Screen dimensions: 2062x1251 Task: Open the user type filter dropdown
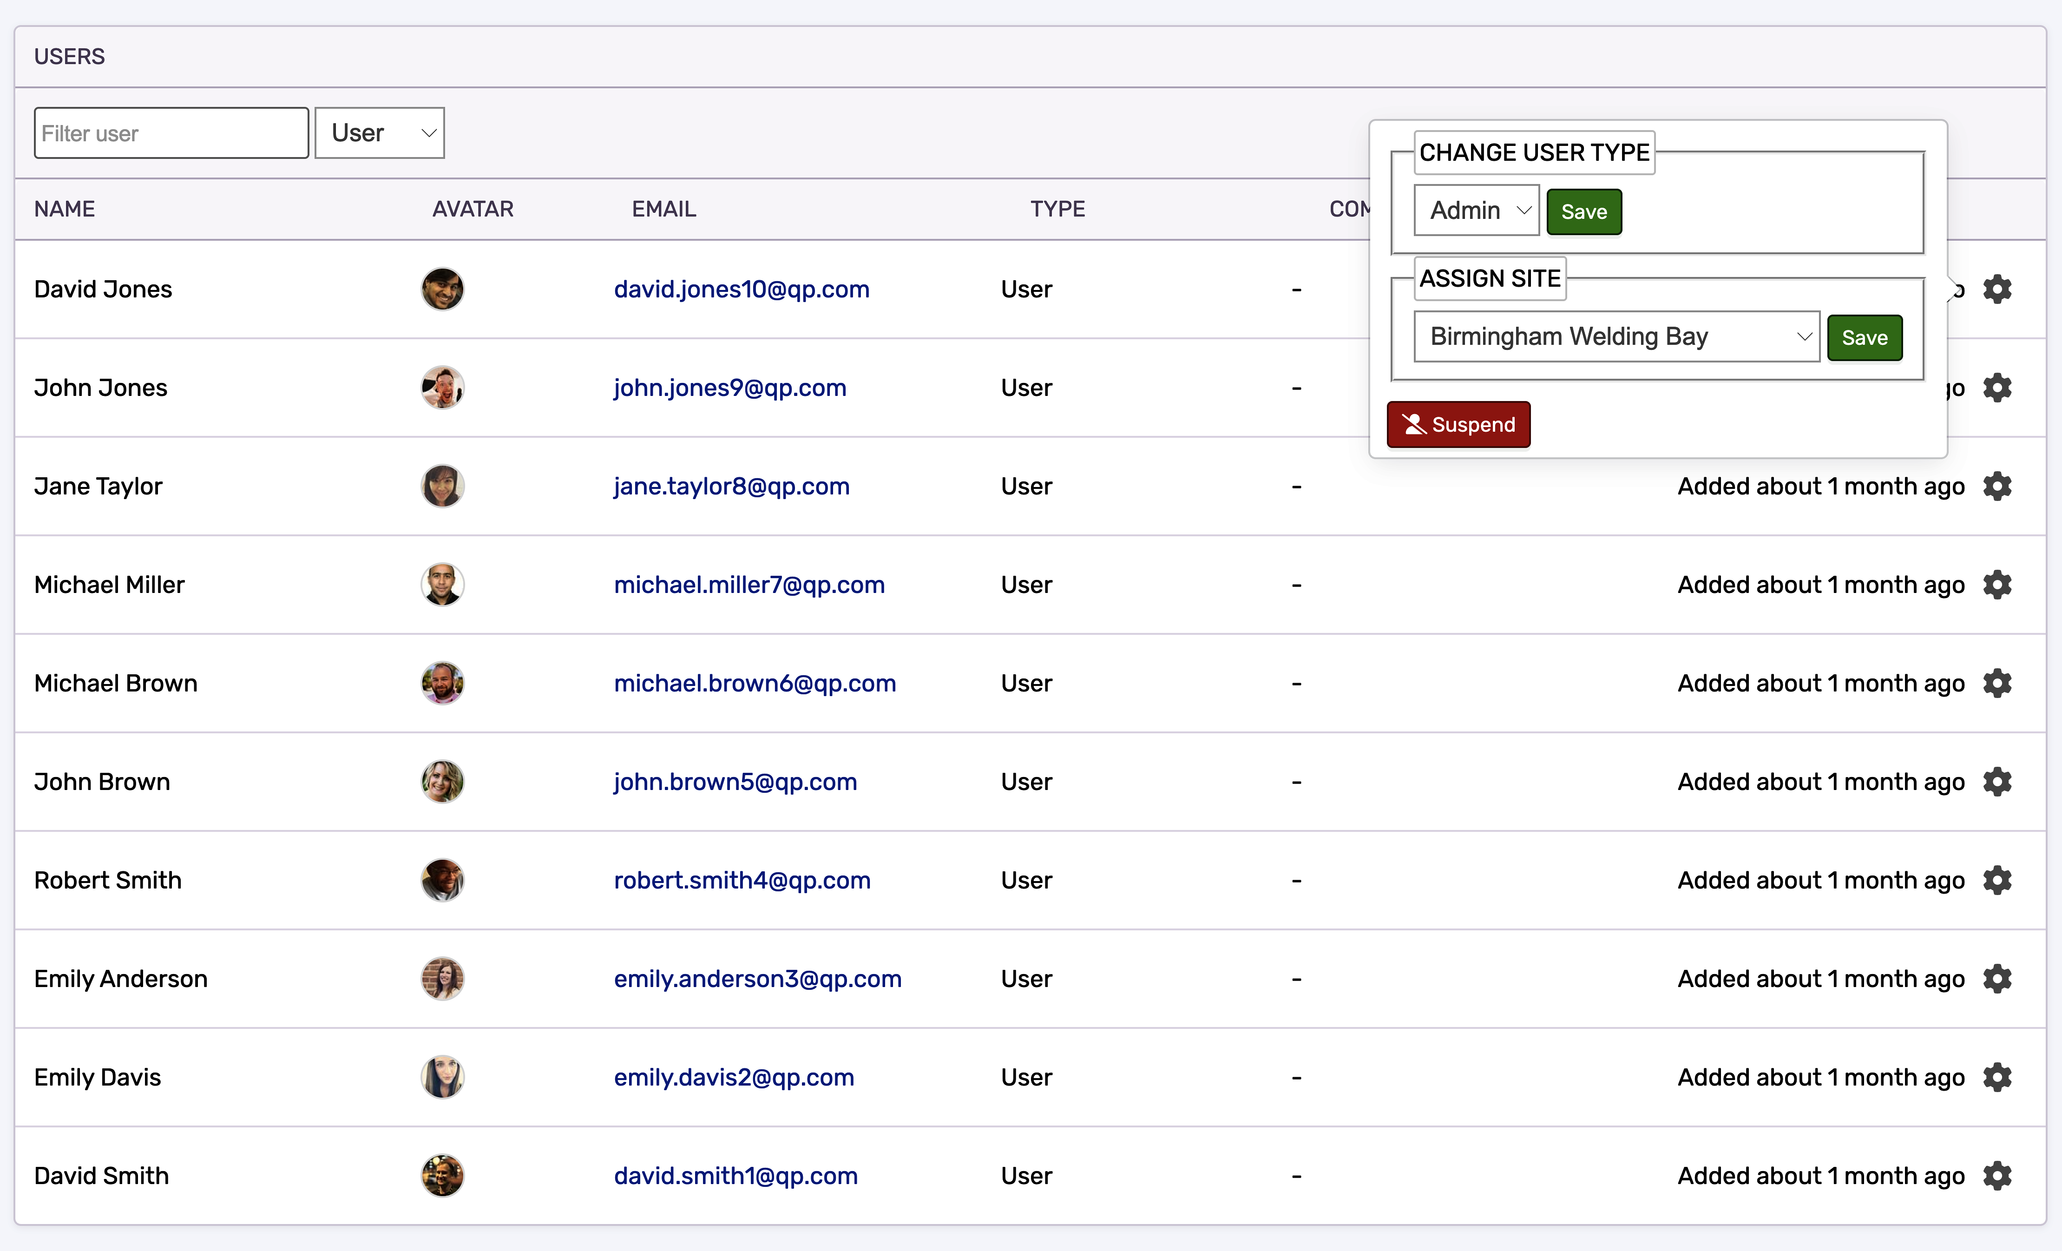tap(379, 132)
